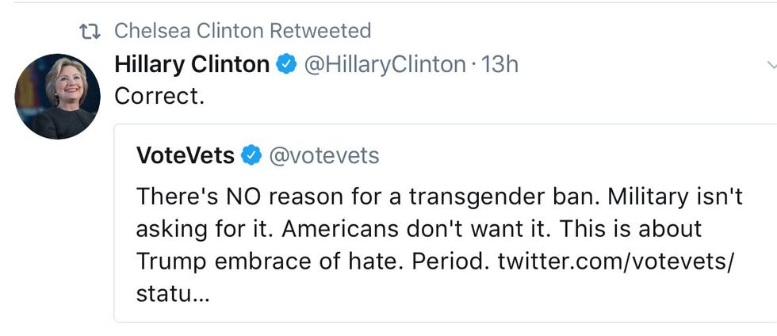This screenshot has height=336, width=777.
Task: Open Chelsea Clinton's name in retweet label
Action: tap(189, 31)
